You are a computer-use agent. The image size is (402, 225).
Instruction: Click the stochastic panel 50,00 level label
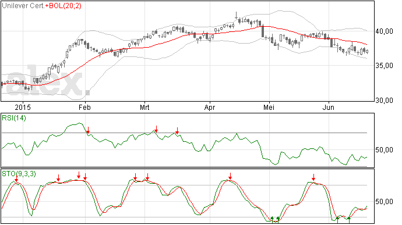384,202
